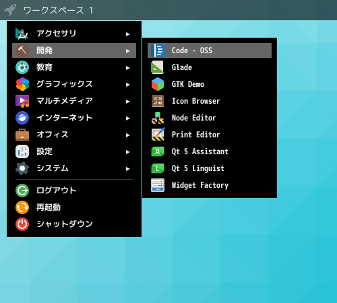Choose 再起動 to reboot
This screenshot has height=303, width=337.
pos(74,207)
